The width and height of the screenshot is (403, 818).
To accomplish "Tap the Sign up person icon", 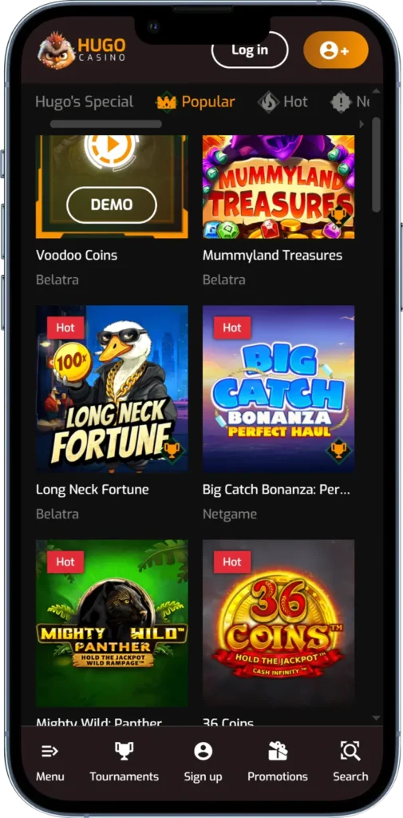I will click(x=203, y=751).
